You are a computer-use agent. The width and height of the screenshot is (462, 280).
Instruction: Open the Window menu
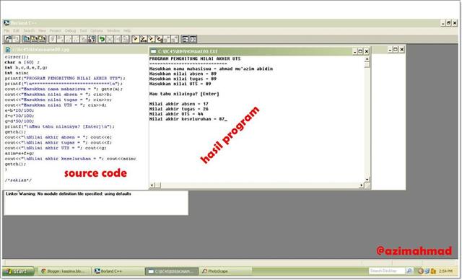coord(113,30)
